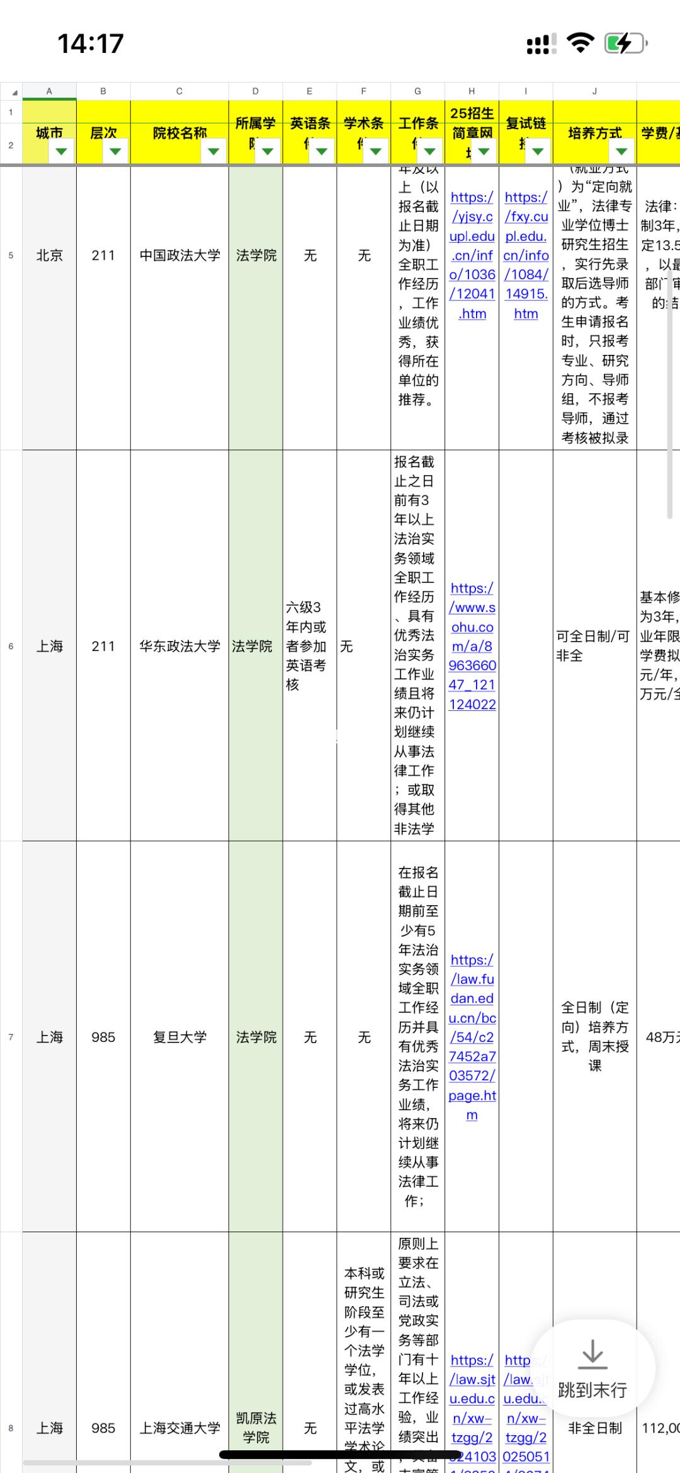The width and height of the screenshot is (680, 1473).
Task: Select the 211 cell in 华东政法大学 row
Action: [103, 646]
